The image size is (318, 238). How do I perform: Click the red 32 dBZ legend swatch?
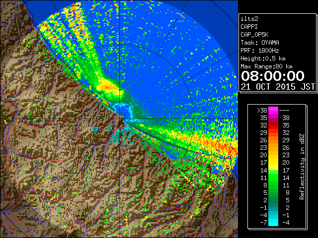pyautogui.click(x=273, y=125)
